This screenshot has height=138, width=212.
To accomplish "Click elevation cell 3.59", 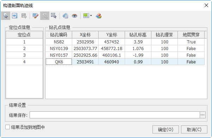I will tap(138, 42).
